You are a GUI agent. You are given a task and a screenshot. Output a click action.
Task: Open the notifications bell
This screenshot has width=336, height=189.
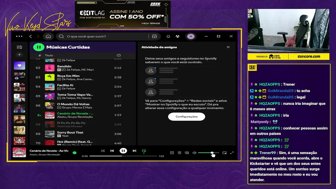(168, 36)
